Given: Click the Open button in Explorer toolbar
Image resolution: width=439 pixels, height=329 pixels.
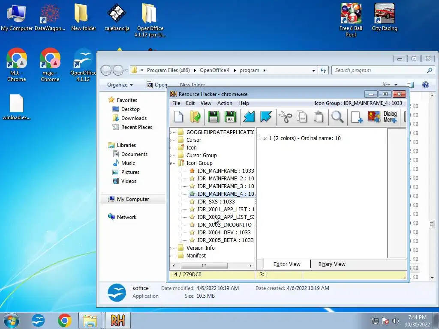Looking at the screenshot, I should pyautogui.click(x=157, y=85).
